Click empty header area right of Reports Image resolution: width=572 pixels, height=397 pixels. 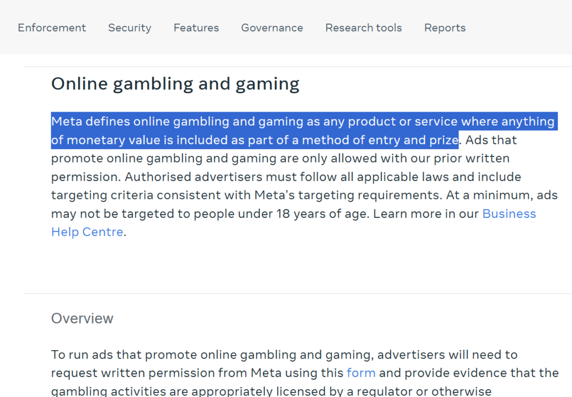519,28
